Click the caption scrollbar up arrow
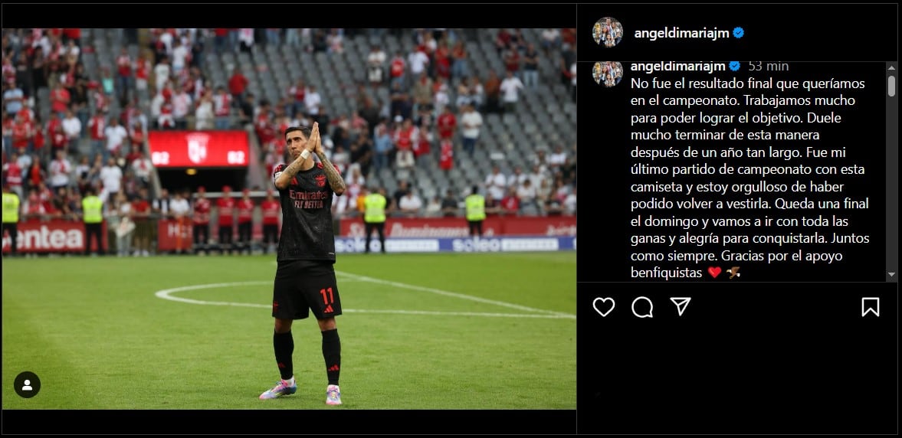 click(891, 68)
